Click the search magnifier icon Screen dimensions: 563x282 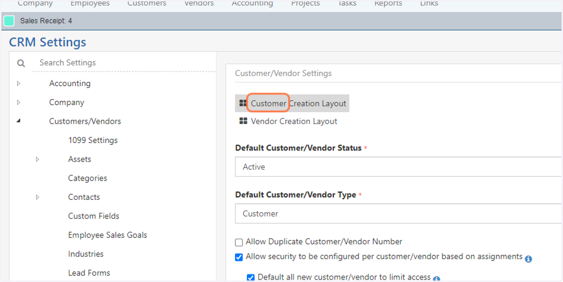(21, 63)
